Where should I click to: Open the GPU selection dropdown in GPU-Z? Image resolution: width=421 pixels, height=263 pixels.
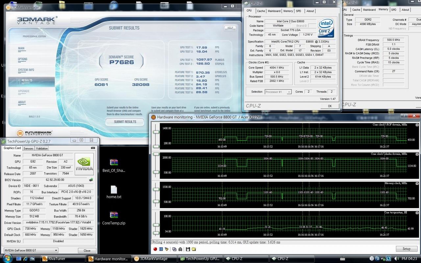31,251
